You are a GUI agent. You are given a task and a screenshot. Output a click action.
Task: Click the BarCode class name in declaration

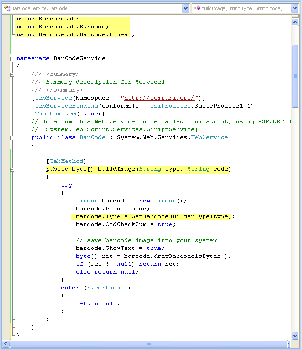point(92,137)
